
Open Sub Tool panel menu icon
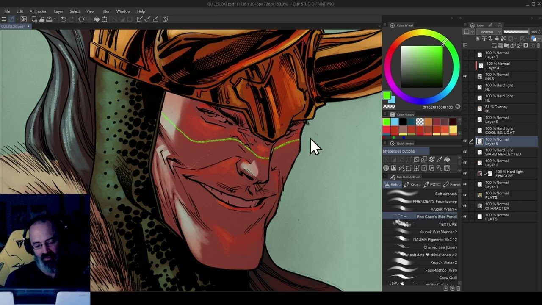pyautogui.click(x=385, y=177)
